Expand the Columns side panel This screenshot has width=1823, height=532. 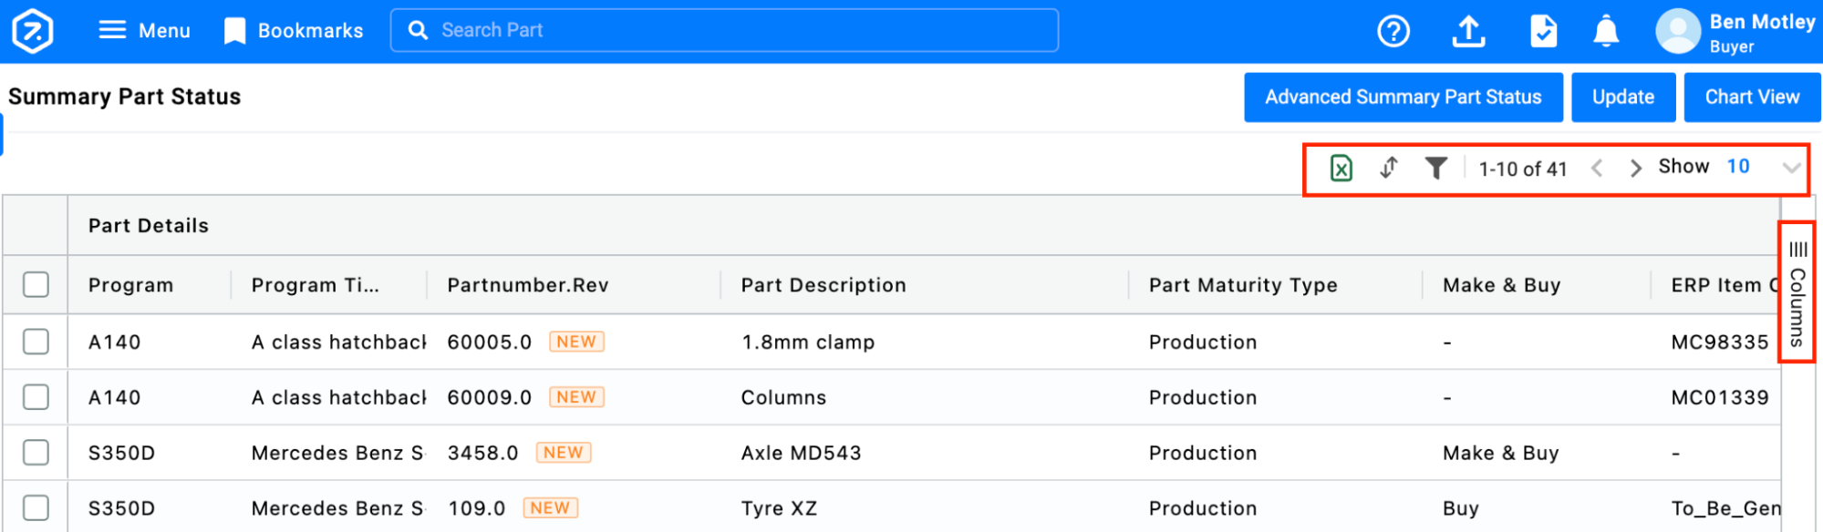pyautogui.click(x=1797, y=293)
